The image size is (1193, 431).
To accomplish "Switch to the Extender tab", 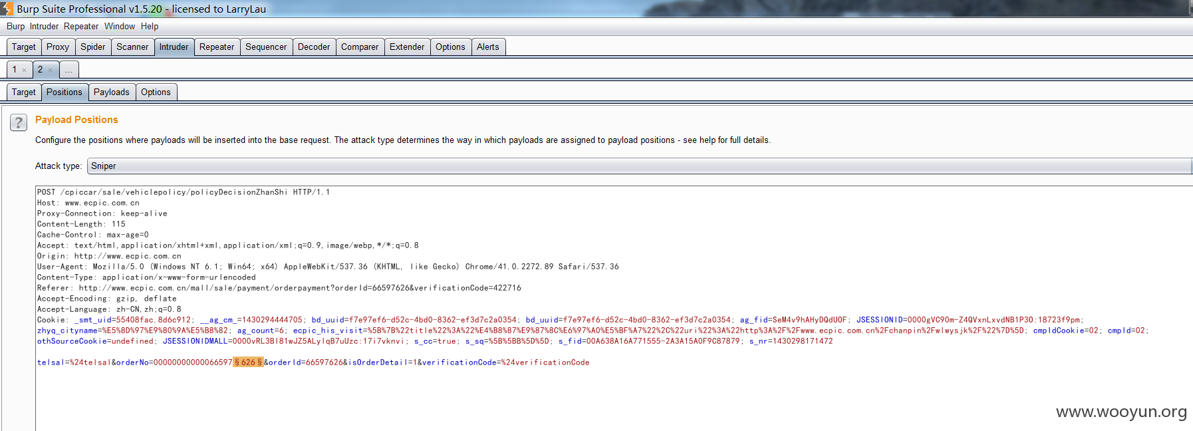I will pyautogui.click(x=407, y=47).
